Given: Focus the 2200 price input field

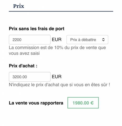Looking at the screenshot, I should tap(30, 40).
